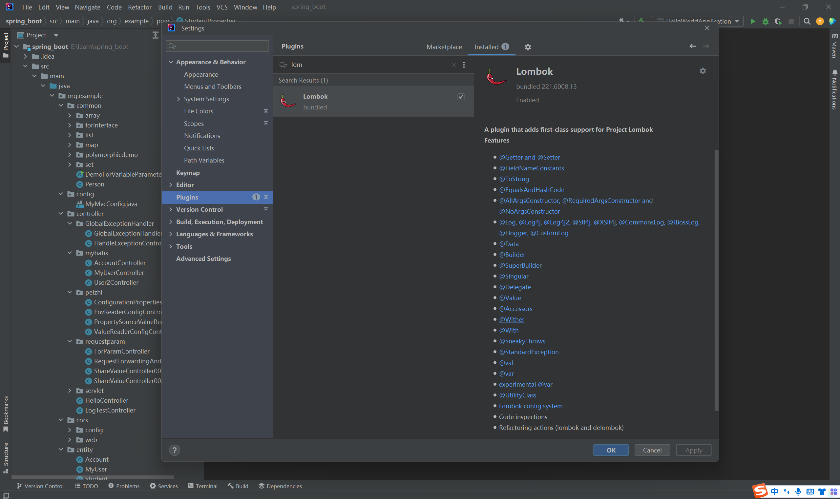Expand the Editor settings section

(x=171, y=185)
